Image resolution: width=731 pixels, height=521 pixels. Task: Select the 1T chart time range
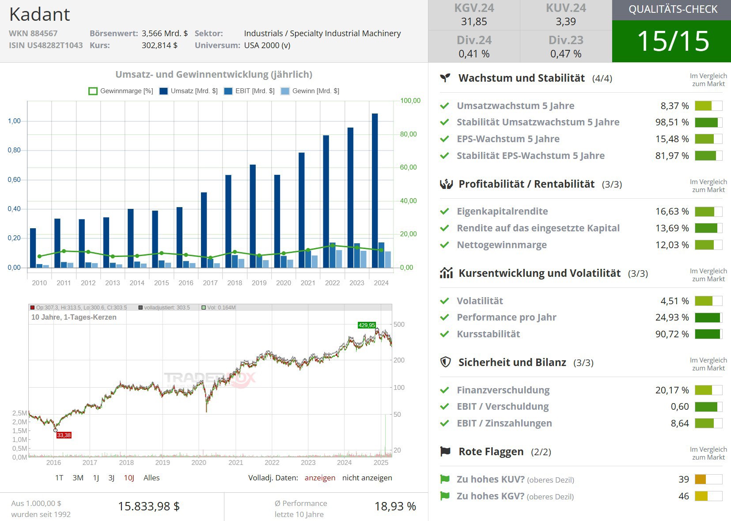coord(59,478)
